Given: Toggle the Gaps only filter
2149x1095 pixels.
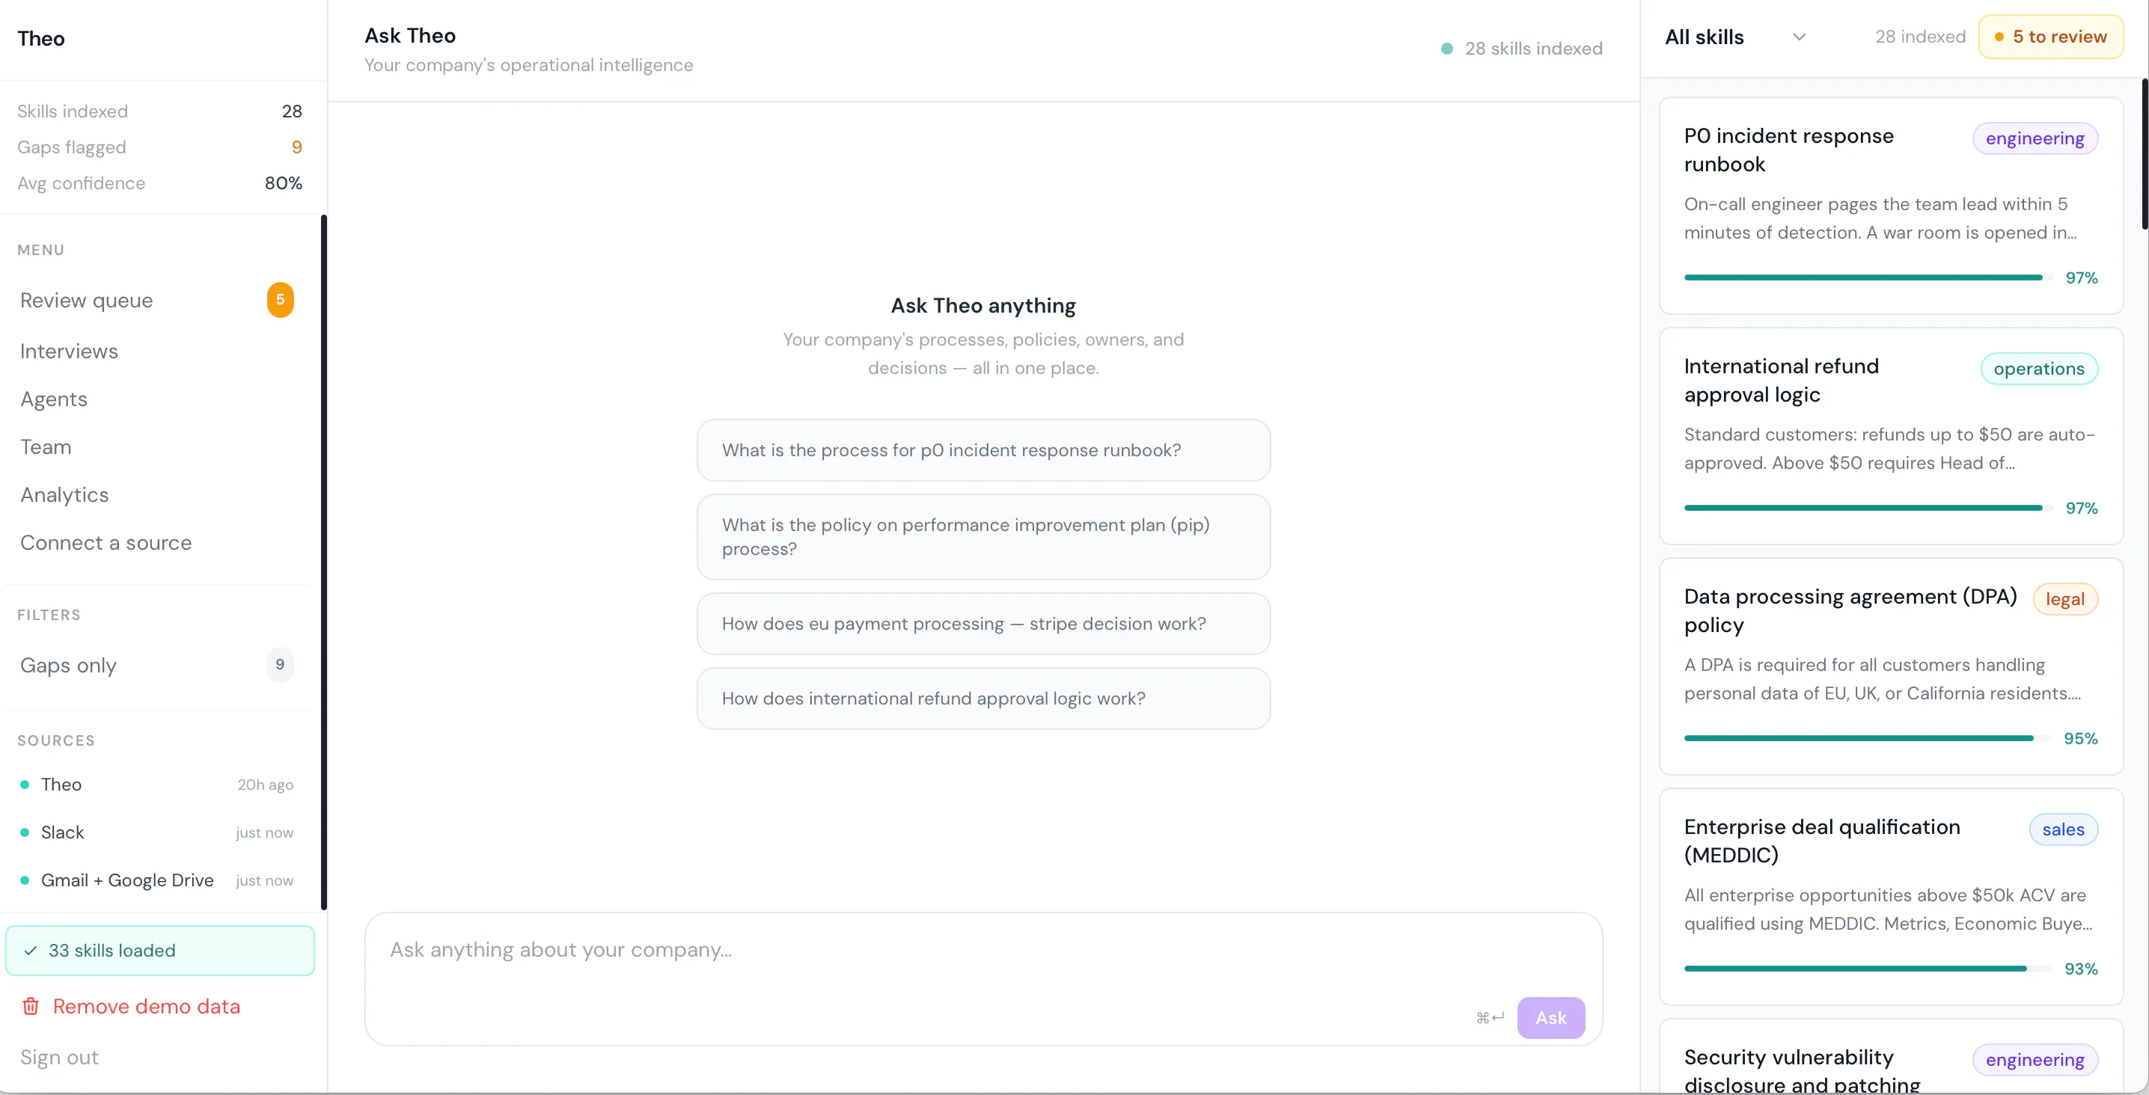Looking at the screenshot, I should [x=157, y=665].
